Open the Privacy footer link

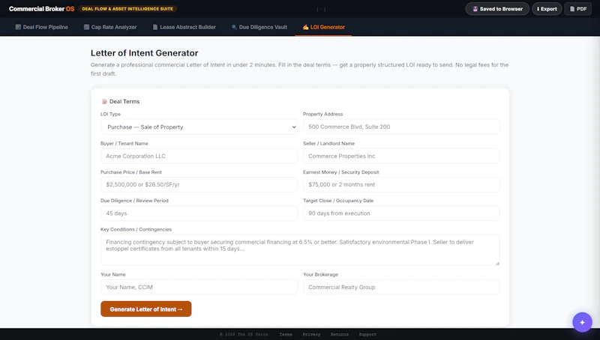tap(311, 334)
